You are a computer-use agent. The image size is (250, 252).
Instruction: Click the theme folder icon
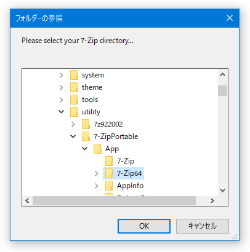point(74,87)
